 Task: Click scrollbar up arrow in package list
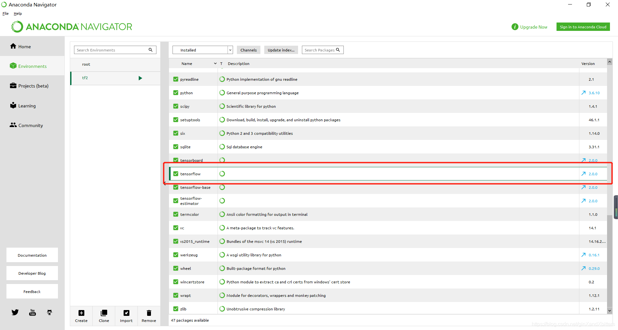pos(609,62)
